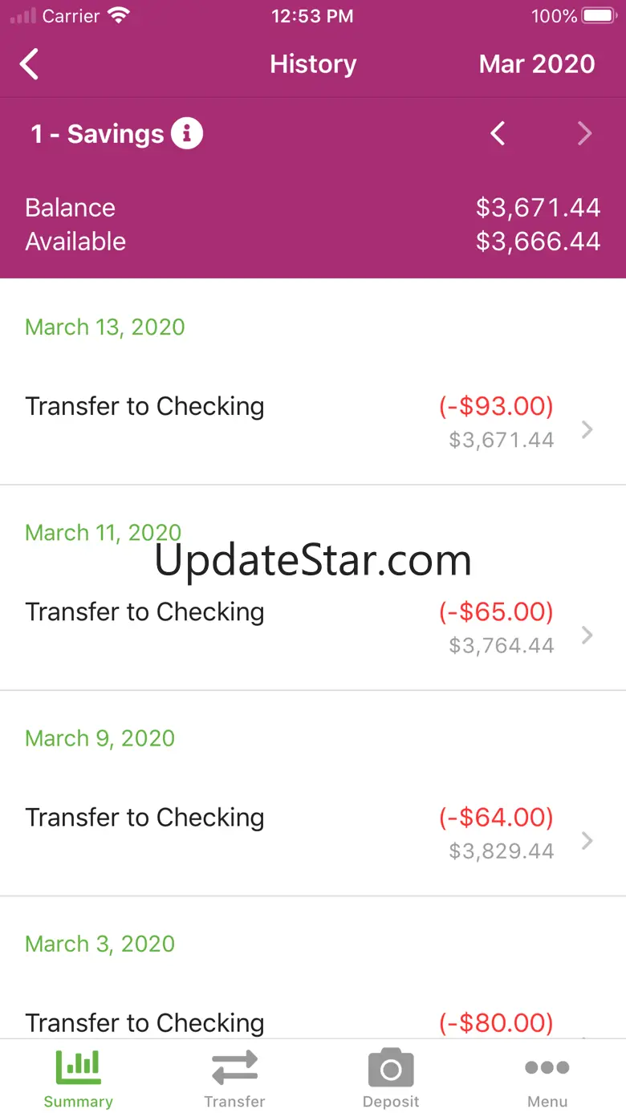Tap the battery indicator in the status bar
Image resolution: width=626 pixels, height=1113 pixels.
[598, 16]
